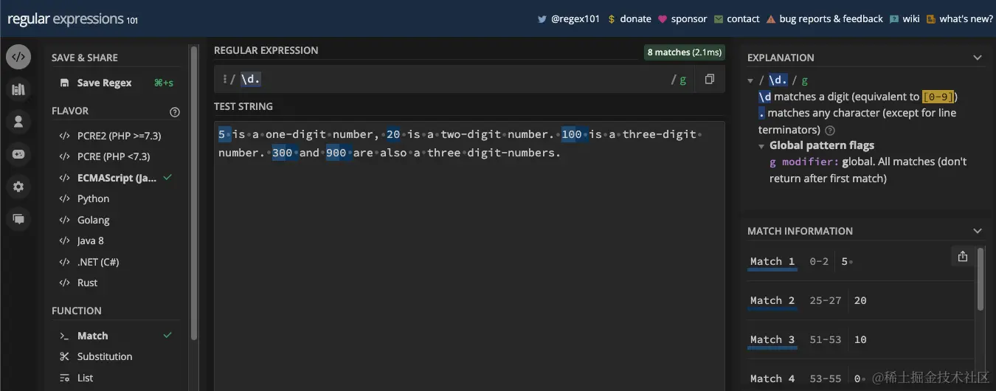The width and height of the screenshot is (996, 391).
Task: Export match information share icon
Action: coord(962,256)
